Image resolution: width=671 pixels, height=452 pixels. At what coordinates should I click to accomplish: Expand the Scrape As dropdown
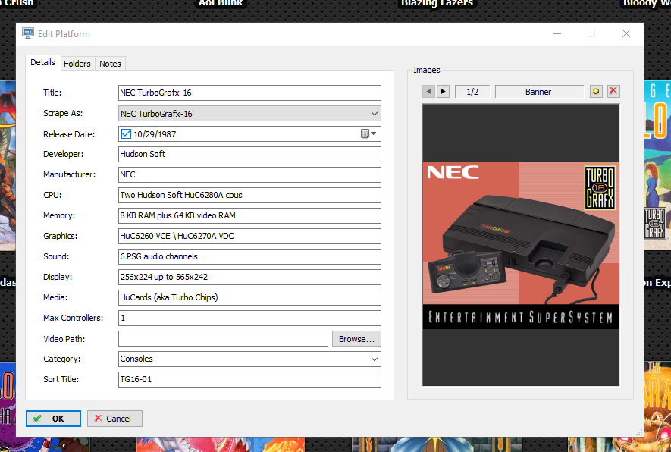click(374, 114)
